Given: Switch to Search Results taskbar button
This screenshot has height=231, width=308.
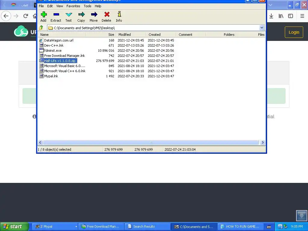Looking at the screenshot, I should [x=148, y=226].
